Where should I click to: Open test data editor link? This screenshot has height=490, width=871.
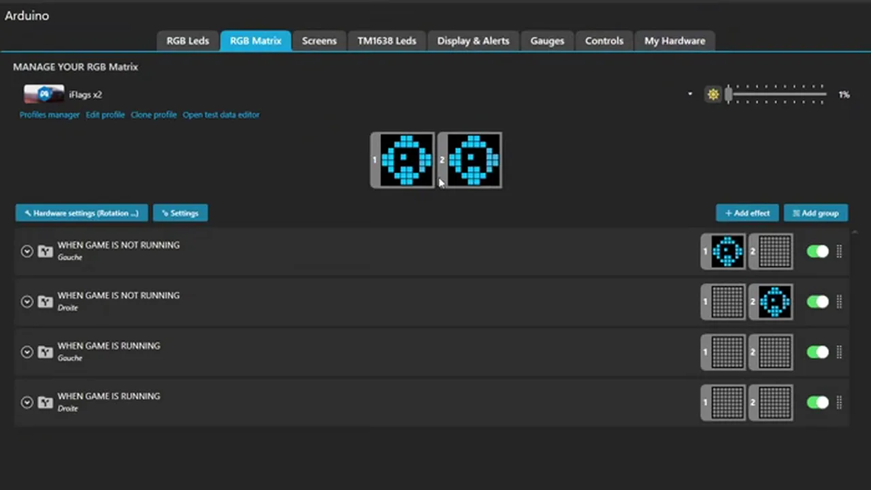(221, 115)
